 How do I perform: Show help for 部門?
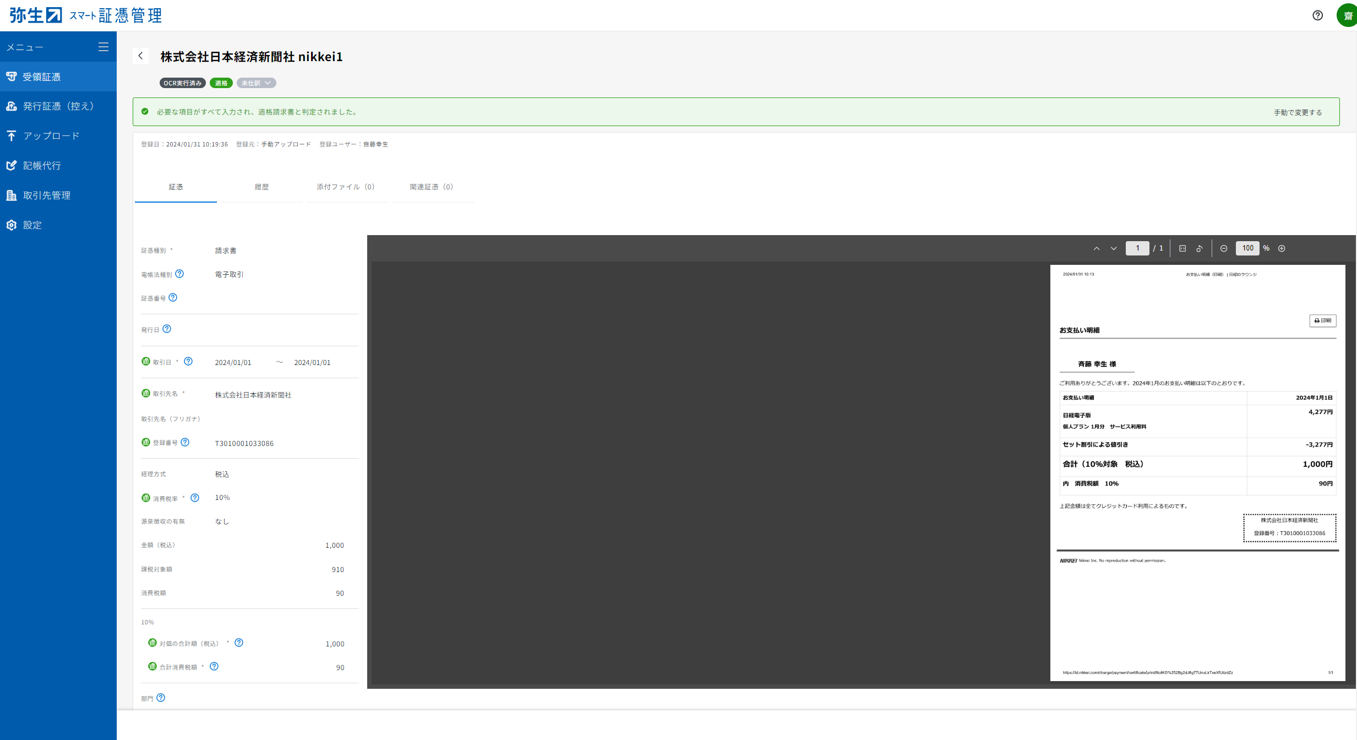point(161,698)
